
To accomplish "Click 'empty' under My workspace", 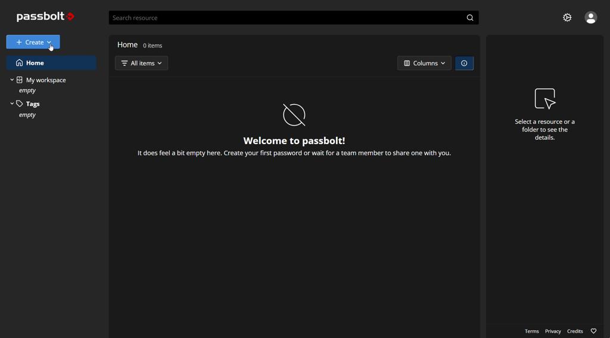I will coord(27,90).
